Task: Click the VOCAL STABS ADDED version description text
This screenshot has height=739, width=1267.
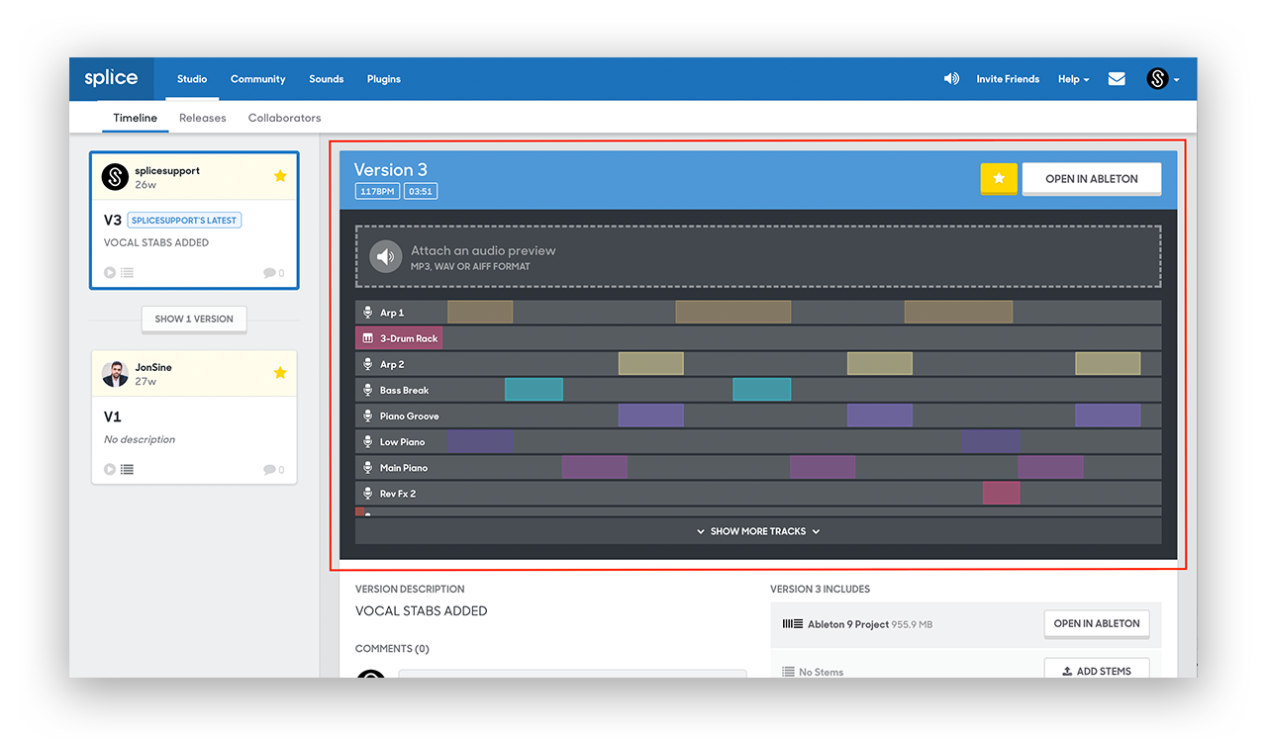Action: point(421,611)
